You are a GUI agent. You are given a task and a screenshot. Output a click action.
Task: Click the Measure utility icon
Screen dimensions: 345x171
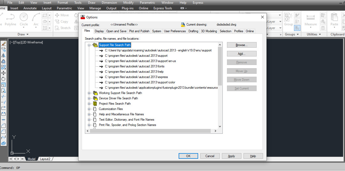pos(311,18)
